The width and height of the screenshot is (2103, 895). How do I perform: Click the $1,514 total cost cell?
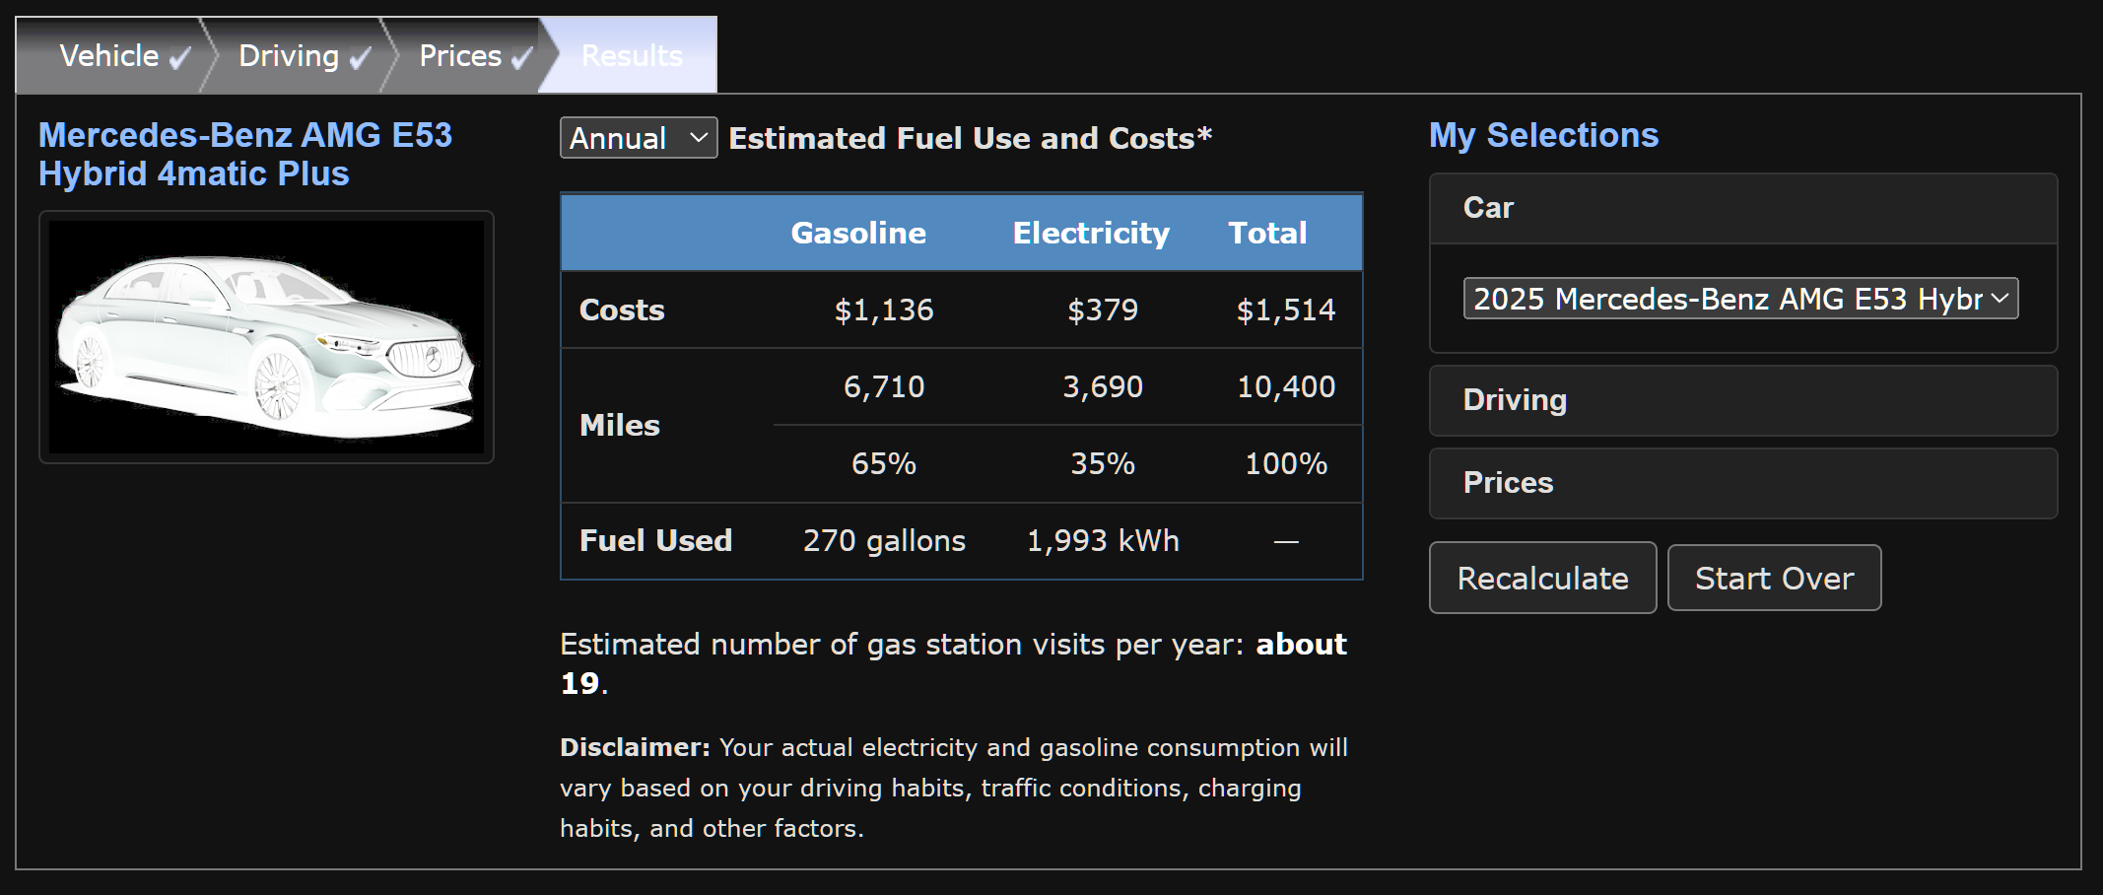[1286, 310]
